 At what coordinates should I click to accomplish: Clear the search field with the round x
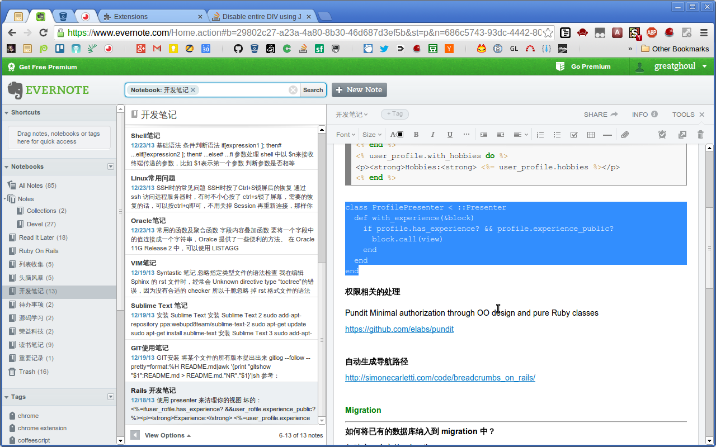[293, 90]
